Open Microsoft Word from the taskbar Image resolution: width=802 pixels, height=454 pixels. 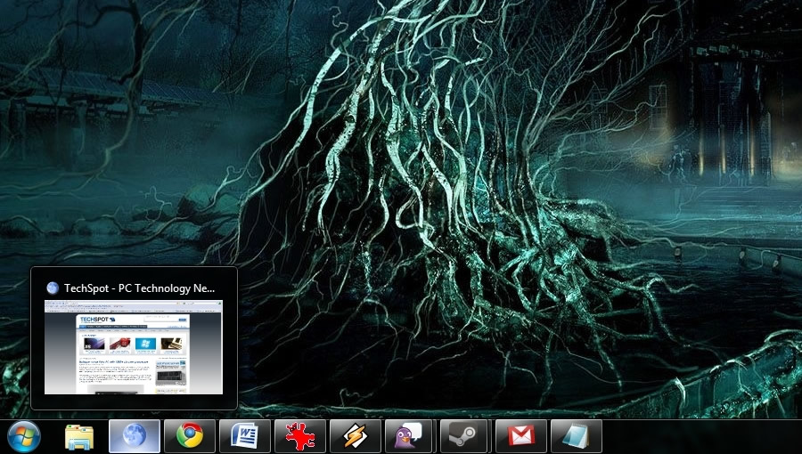(x=245, y=436)
